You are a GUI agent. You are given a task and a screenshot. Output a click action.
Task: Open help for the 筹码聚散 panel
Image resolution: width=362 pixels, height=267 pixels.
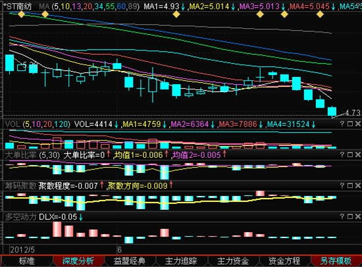[342, 185]
